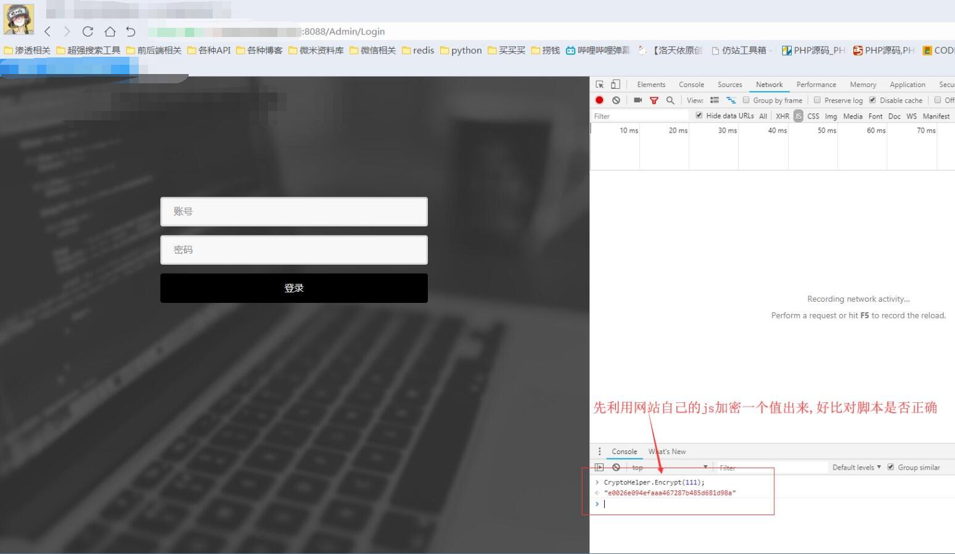Switch to large request rows view
Screen dimensions: 955x554
point(715,100)
